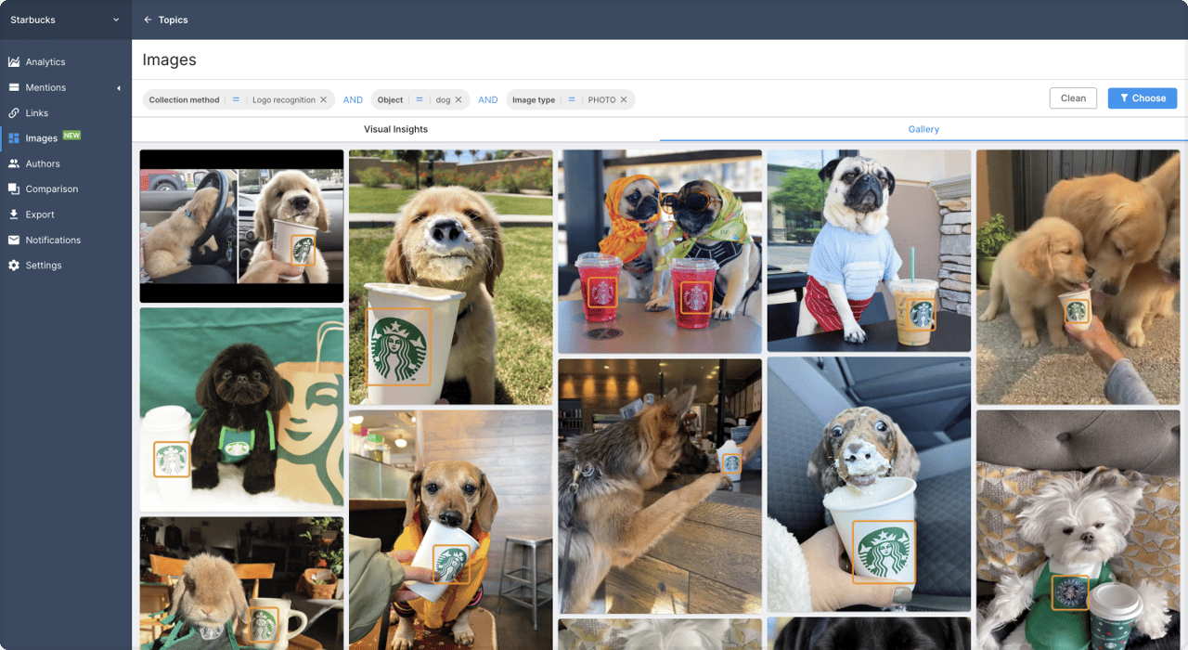Open the Analytics section

[44, 61]
